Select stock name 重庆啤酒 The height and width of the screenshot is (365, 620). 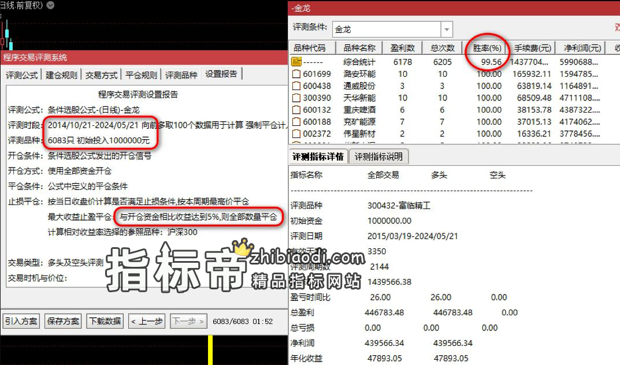(359, 109)
